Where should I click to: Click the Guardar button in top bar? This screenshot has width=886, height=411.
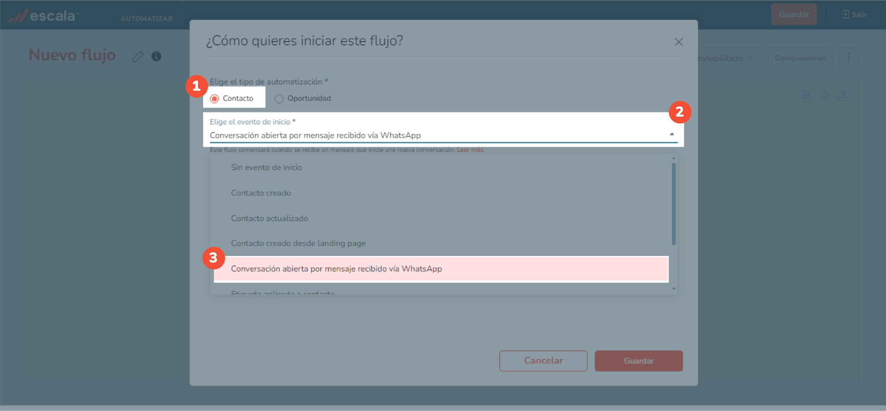(794, 14)
